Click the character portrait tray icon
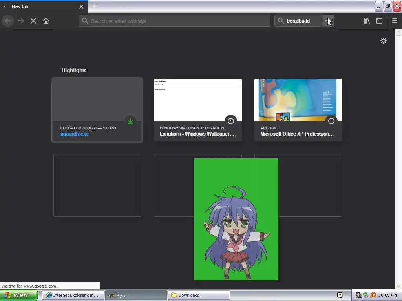This screenshot has height=301, width=402. [358, 295]
